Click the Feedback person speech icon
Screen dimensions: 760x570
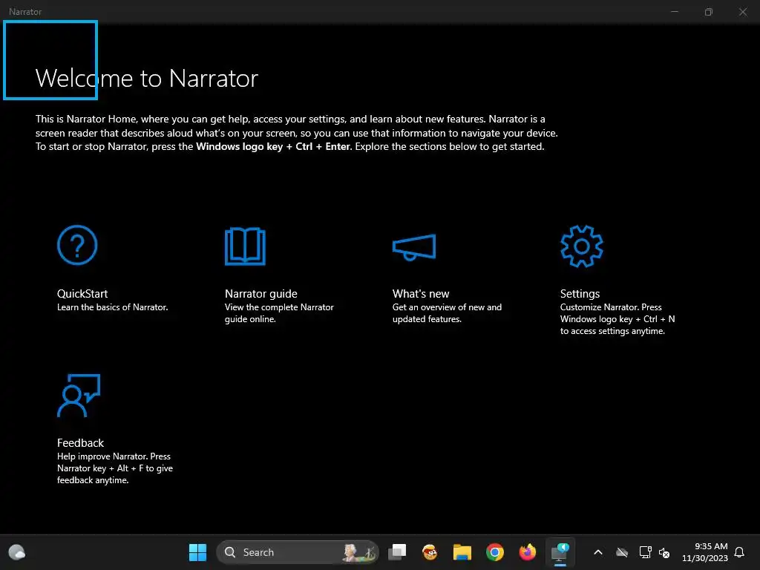point(79,396)
